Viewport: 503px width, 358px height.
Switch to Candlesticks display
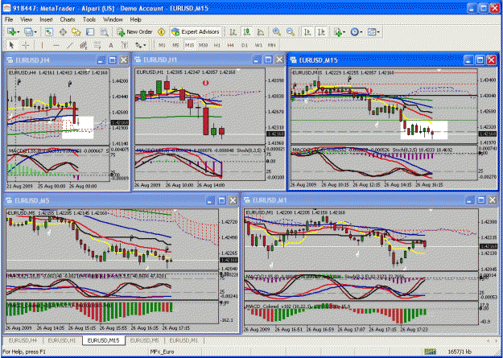(x=247, y=32)
